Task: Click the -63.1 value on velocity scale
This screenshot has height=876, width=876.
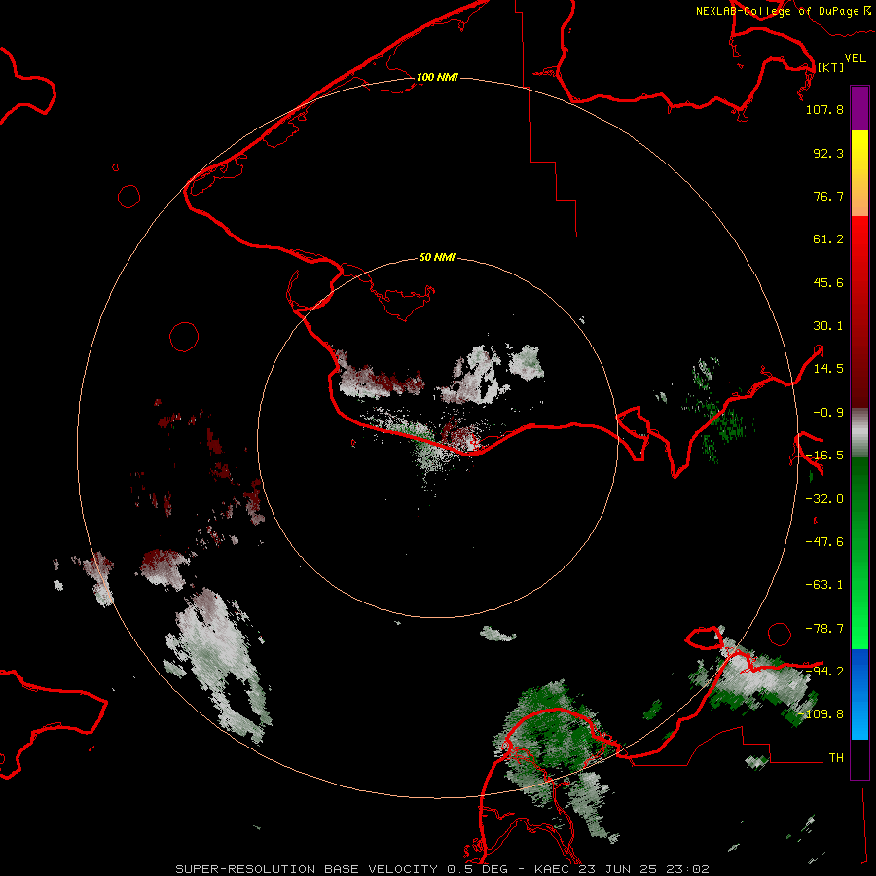Action: click(824, 585)
